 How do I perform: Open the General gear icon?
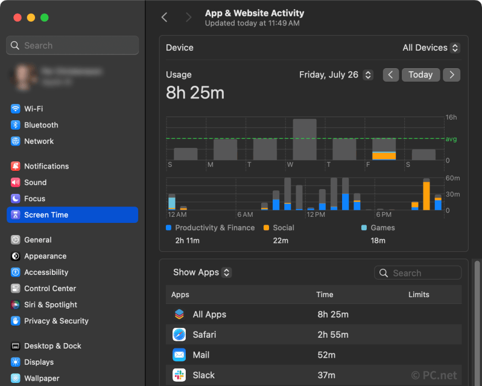pyautogui.click(x=15, y=240)
